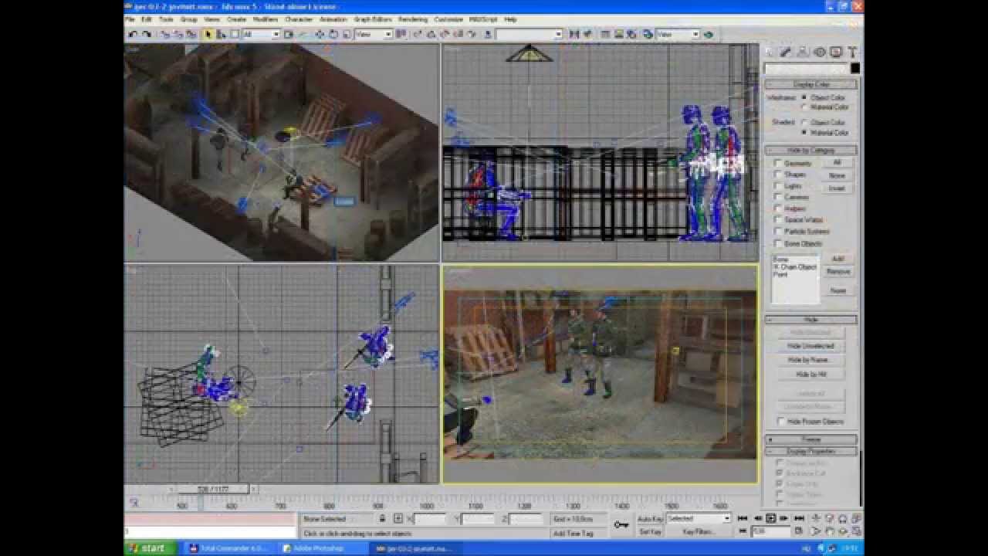Tick the Geometry hide category checkbox
The width and height of the screenshot is (988, 556).
coord(778,163)
